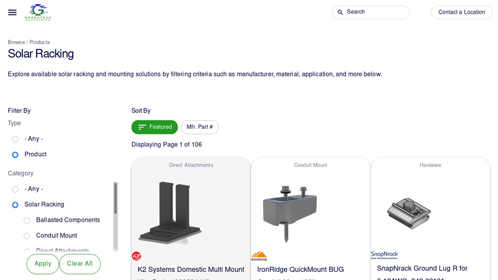Open the Contact a Location button
The image size is (498, 280).
[x=461, y=12]
